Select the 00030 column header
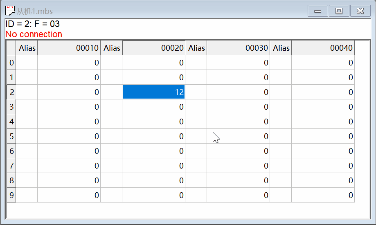376x225 pixels. (239, 48)
